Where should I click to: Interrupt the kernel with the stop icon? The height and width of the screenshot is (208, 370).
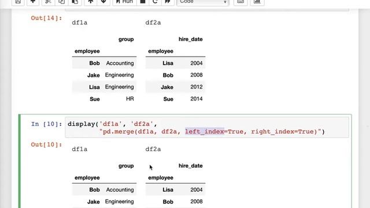(143, 2)
